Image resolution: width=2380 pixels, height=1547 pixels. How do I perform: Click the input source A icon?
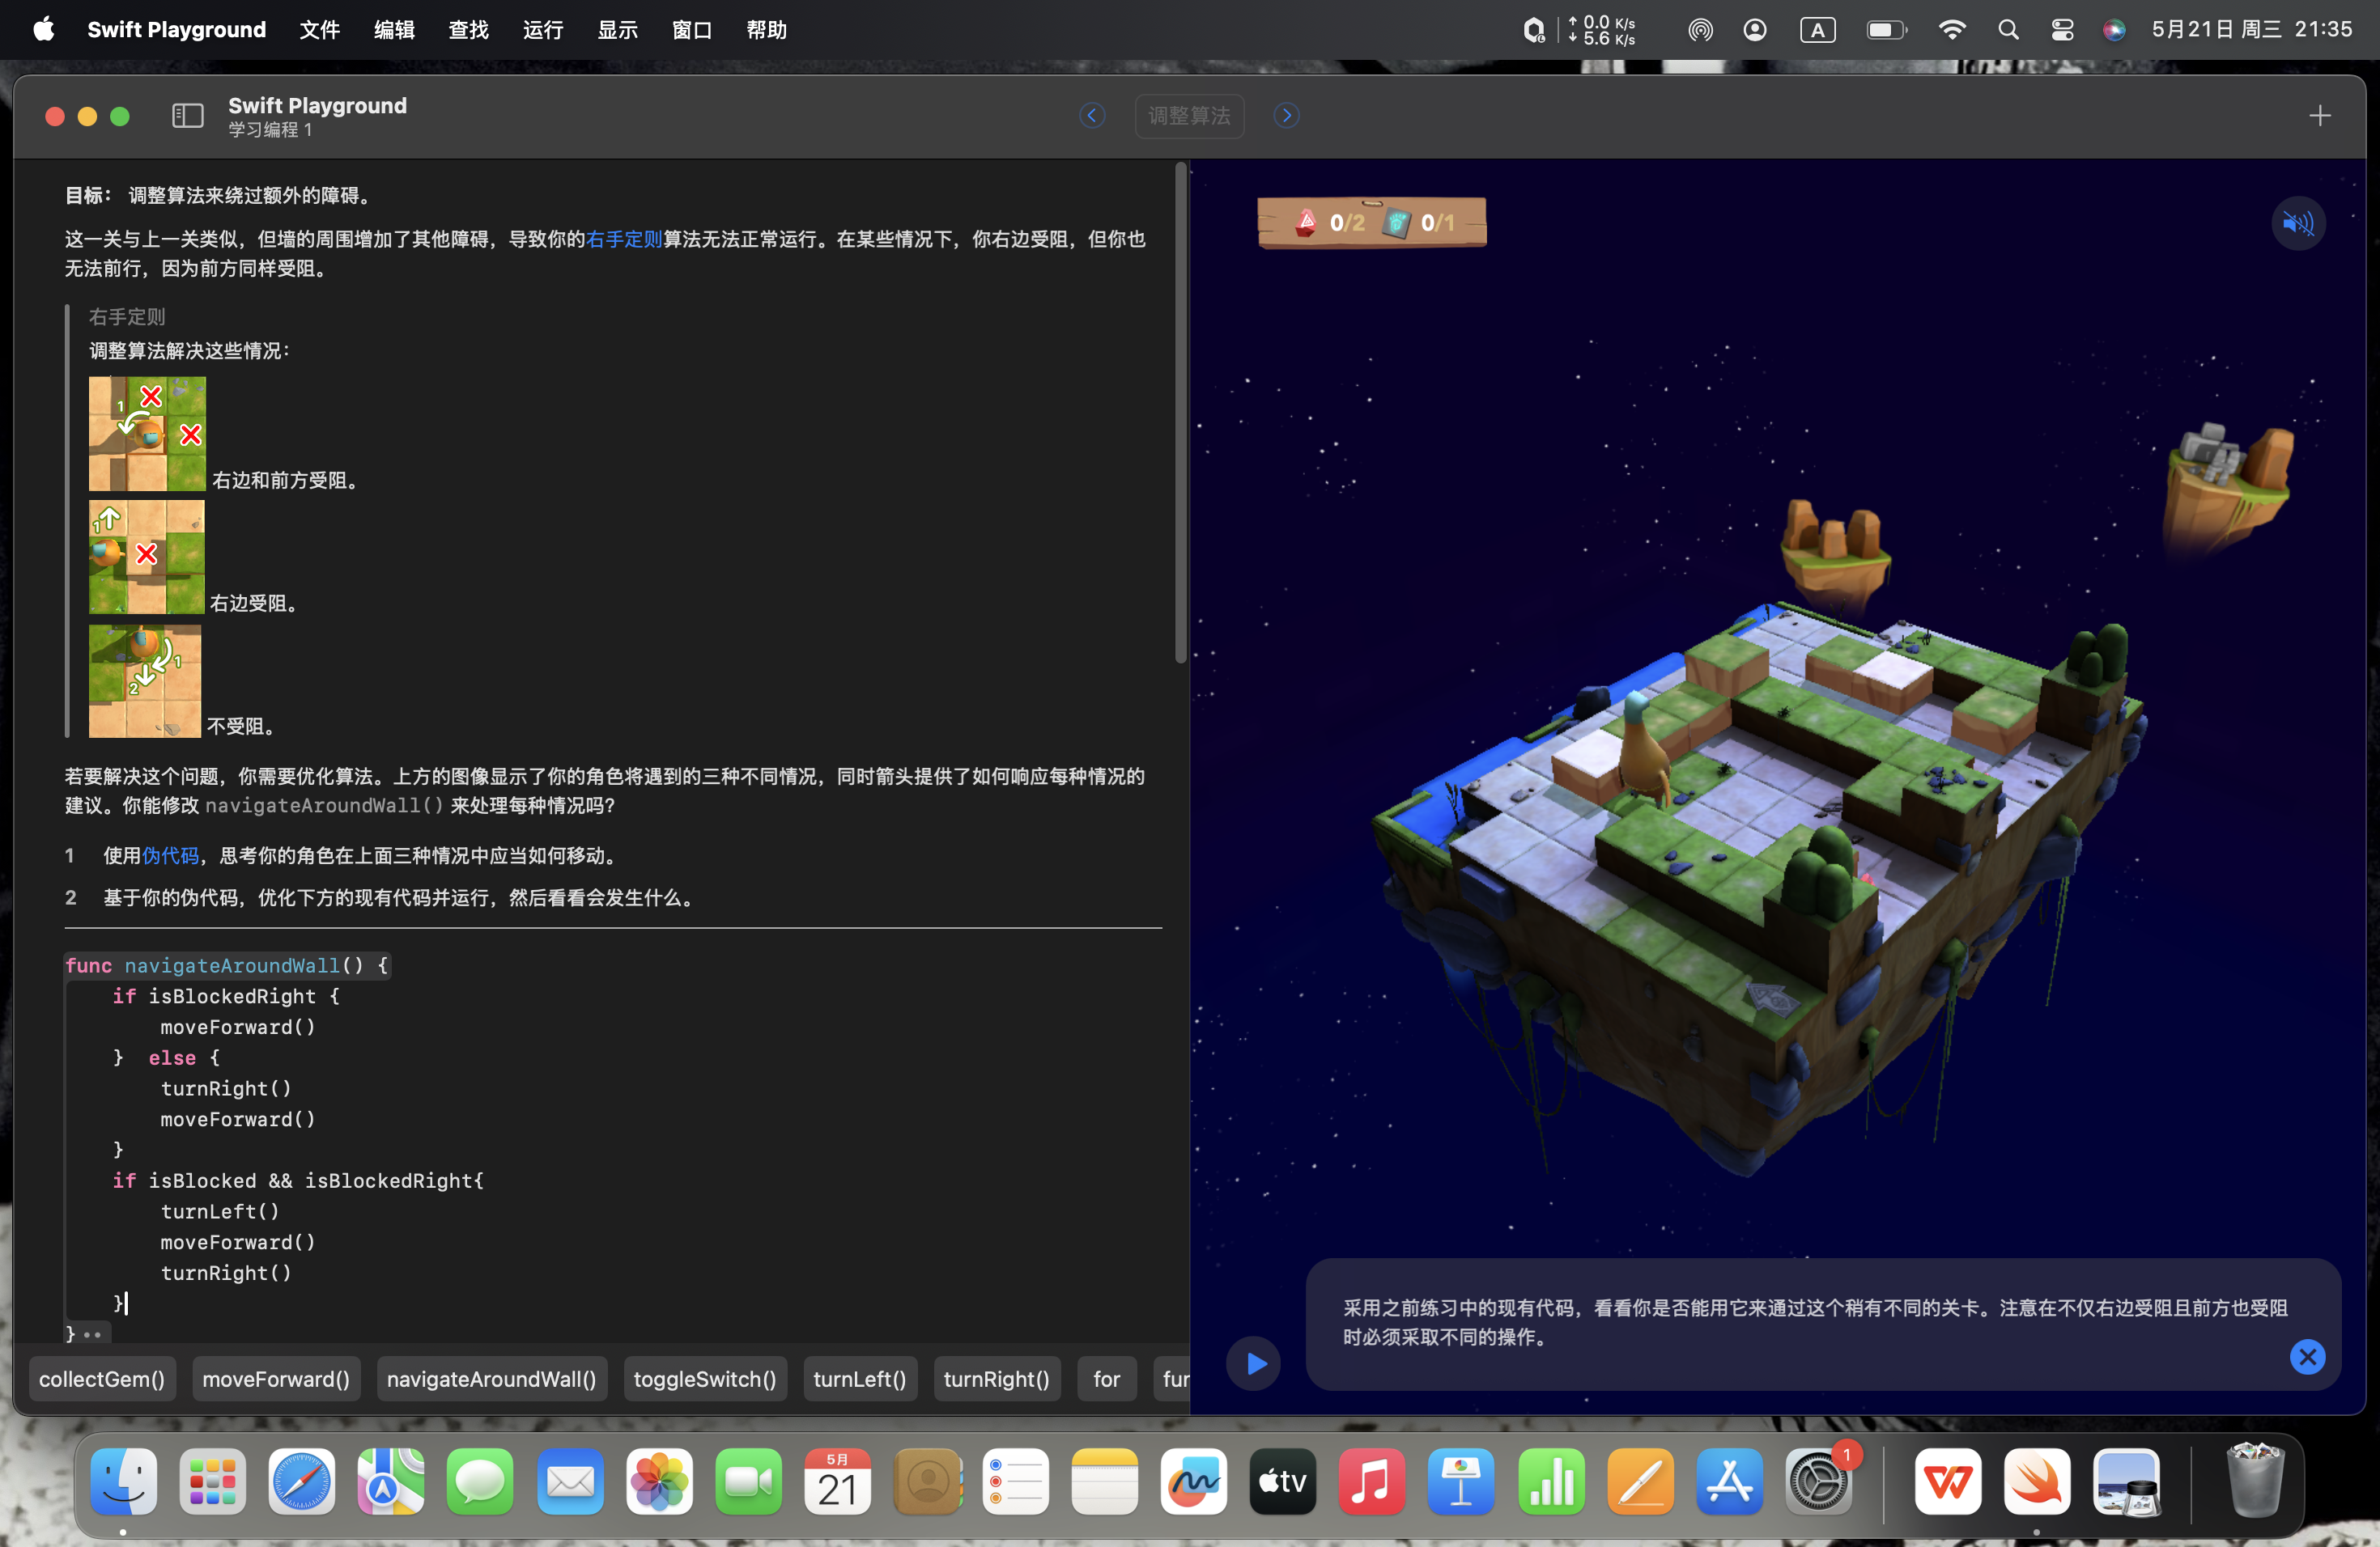point(1818,30)
